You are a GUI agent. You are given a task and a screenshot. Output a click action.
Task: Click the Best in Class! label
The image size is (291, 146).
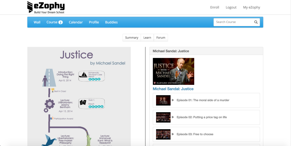(x=60, y=91)
